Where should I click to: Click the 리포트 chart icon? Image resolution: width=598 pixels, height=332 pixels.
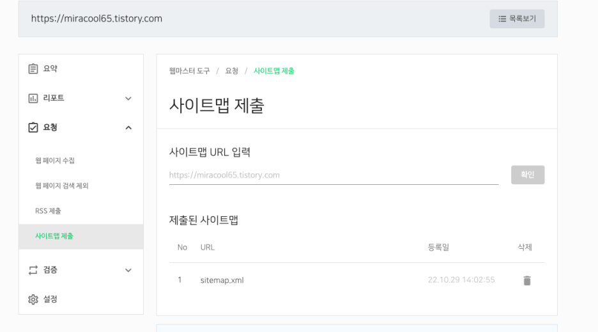pyautogui.click(x=33, y=98)
